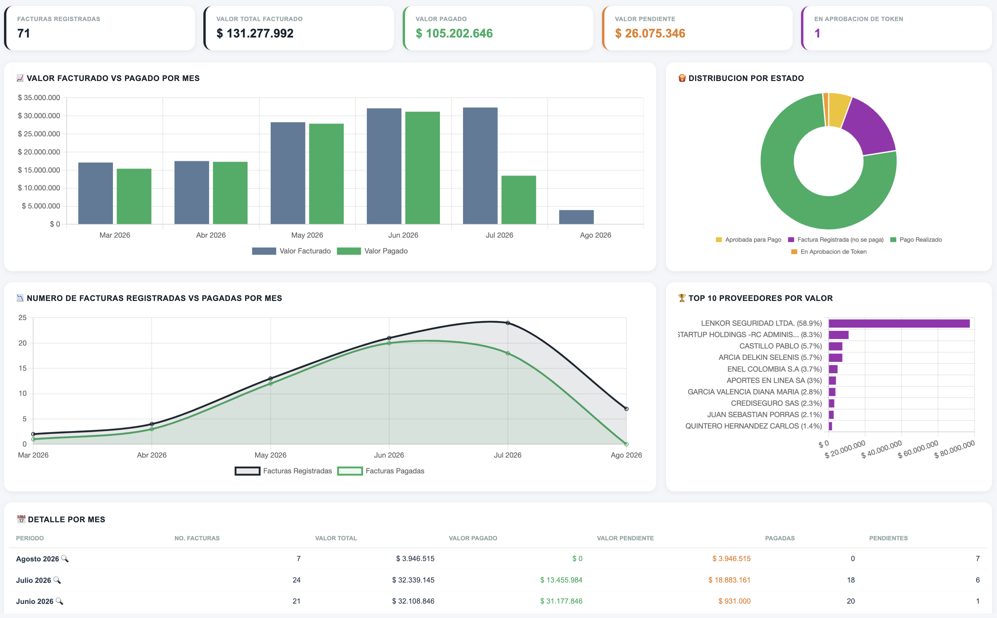997x618 pixels.
Task: Click the Jul 2026 Valor Facturado bar
Action: (480, 165)
